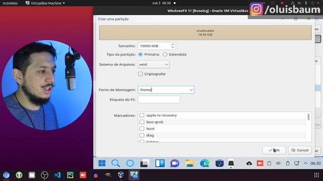Click the guest taskbar clock 06:30

[x=315, y=163]
